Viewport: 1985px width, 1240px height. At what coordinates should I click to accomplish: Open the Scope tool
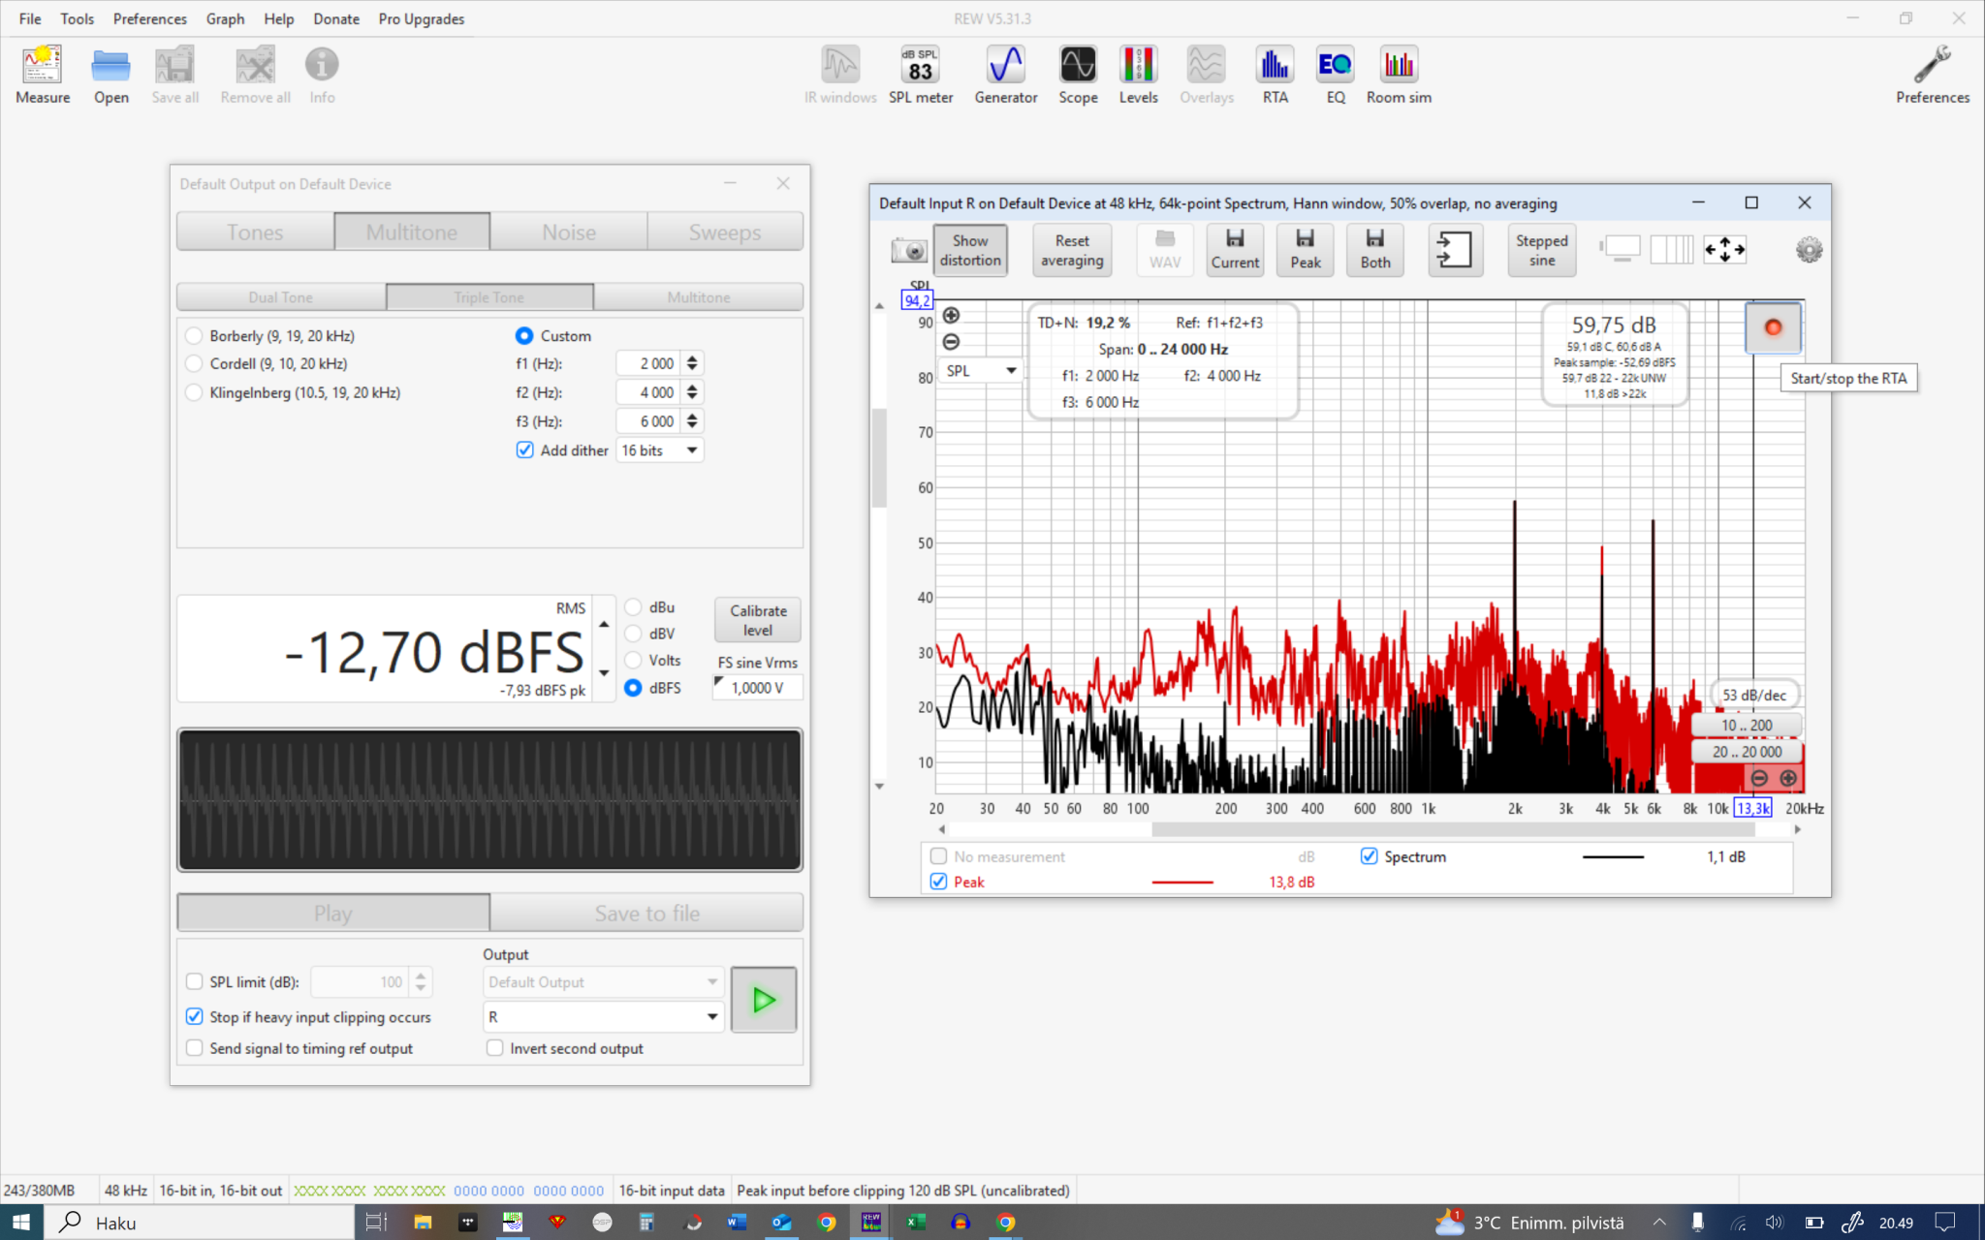click(1078, 75)
